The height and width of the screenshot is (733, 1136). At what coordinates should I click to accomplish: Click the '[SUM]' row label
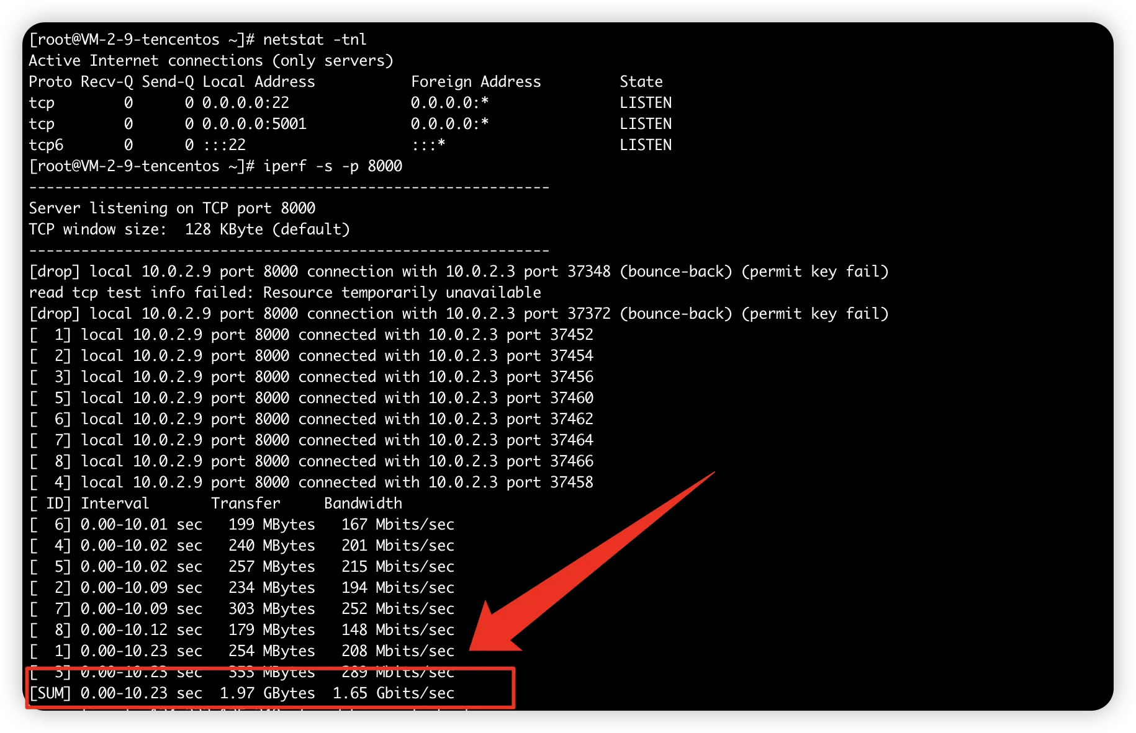(x=50, y=693)
